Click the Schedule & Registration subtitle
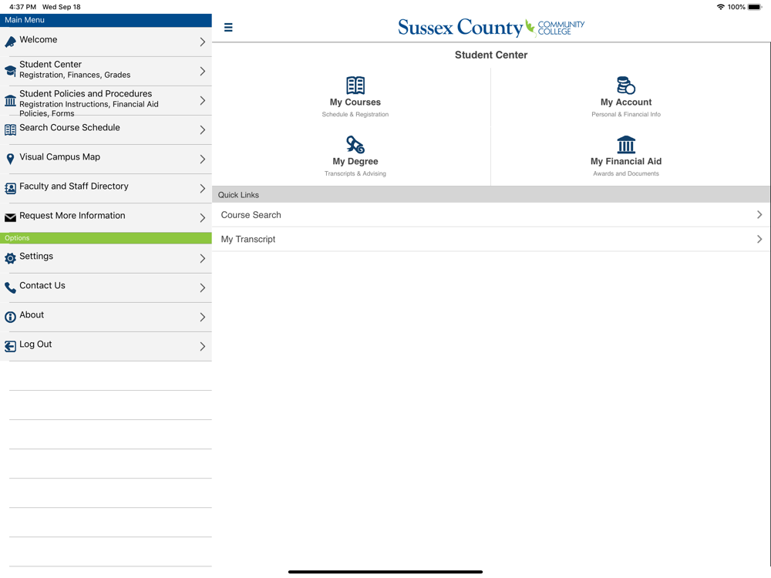771x578 pixels. (355, 115)
